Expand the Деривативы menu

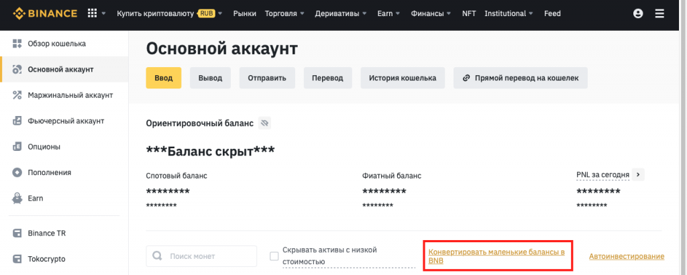(341, 13)
